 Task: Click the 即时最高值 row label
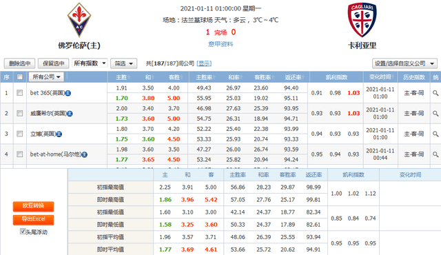point(110,200)
